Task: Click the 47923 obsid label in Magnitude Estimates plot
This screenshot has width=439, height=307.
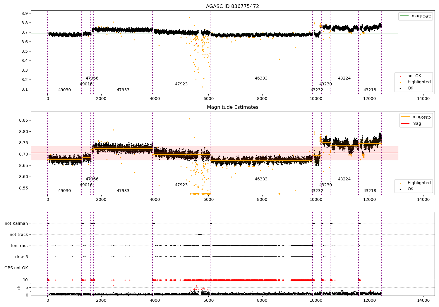Action: pos(181,185)
